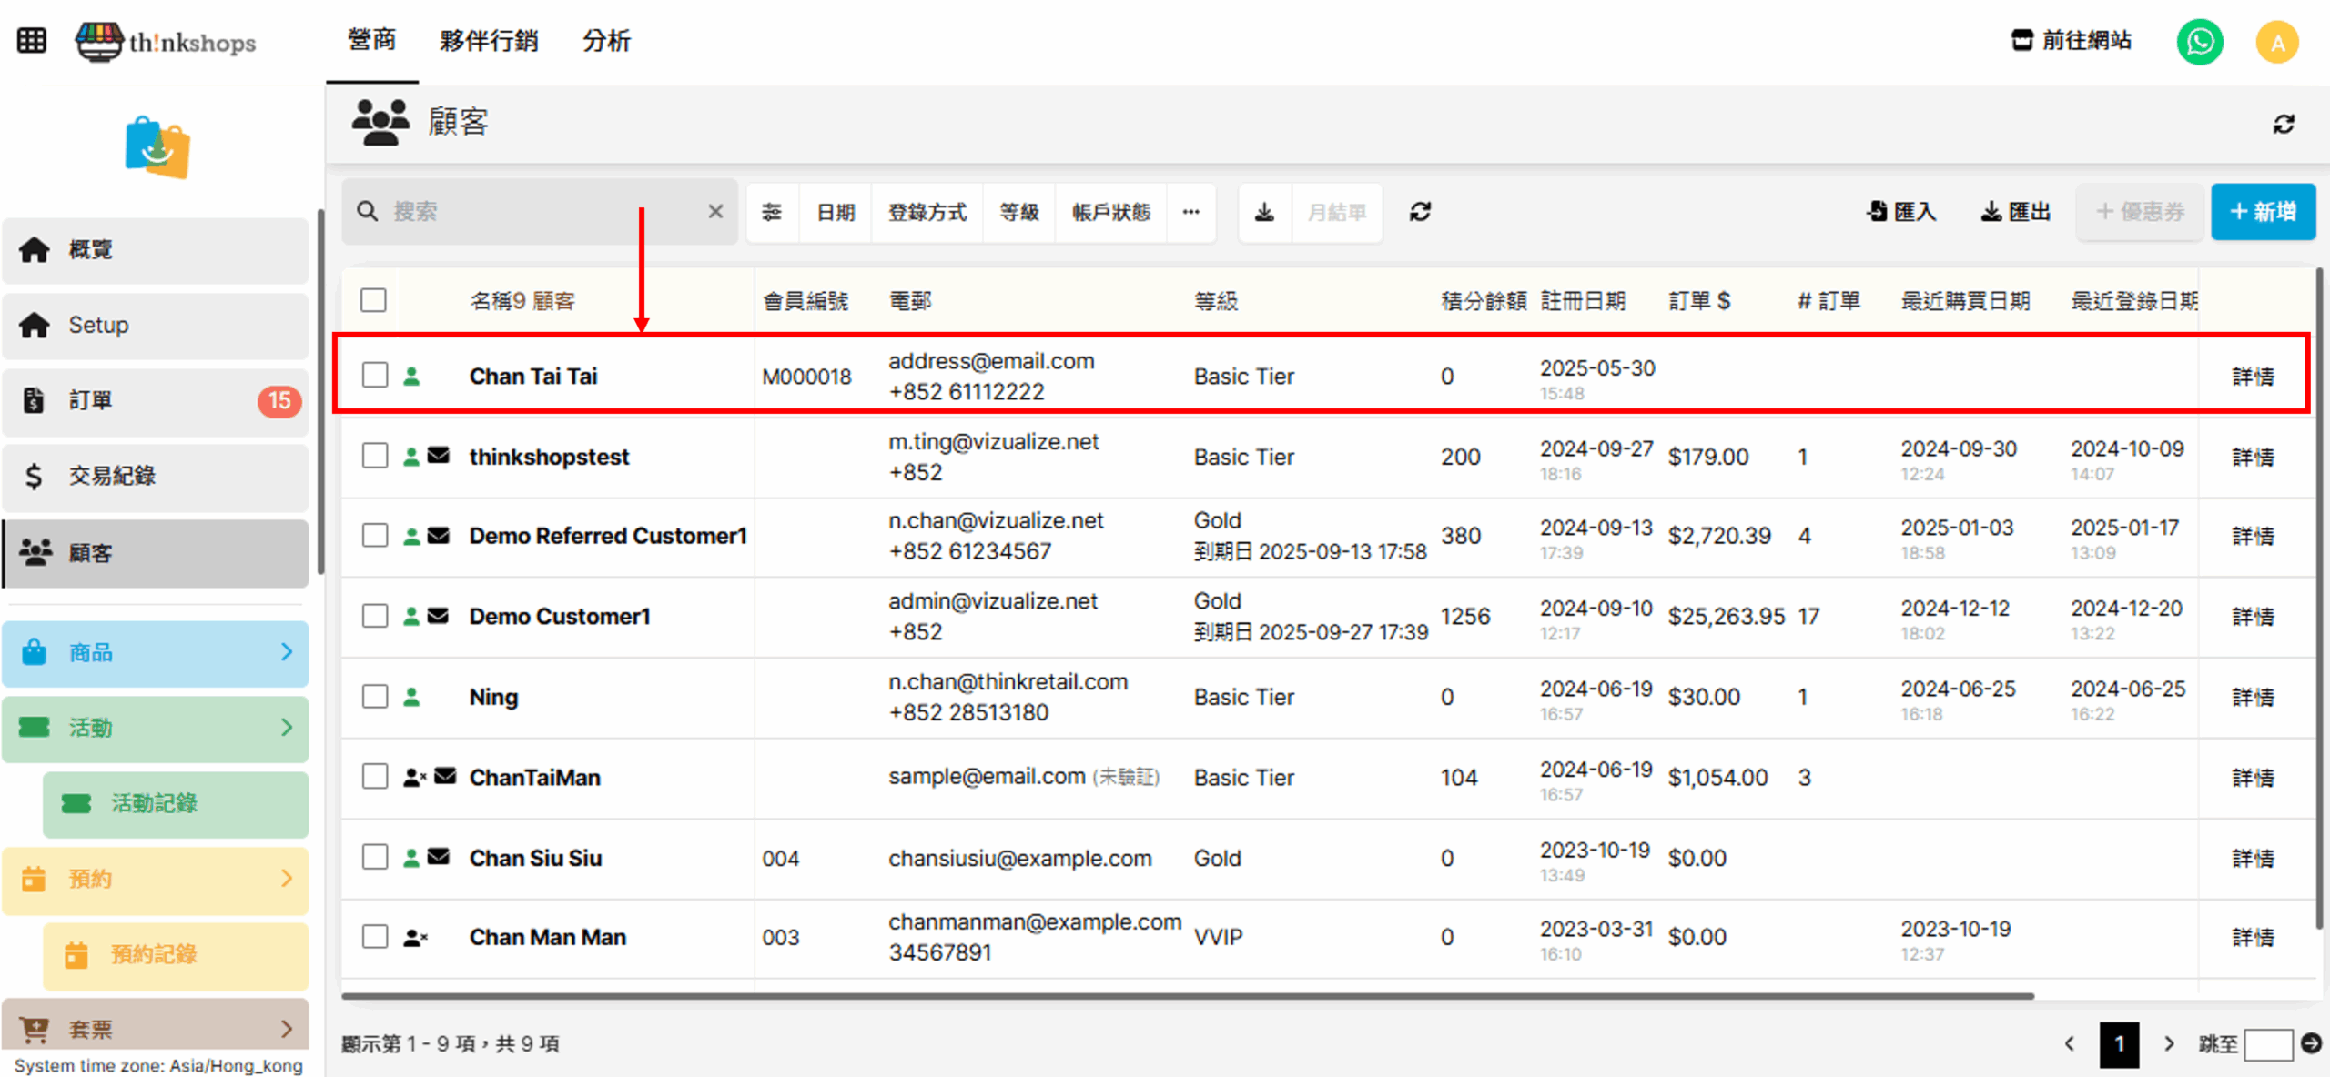Image resolution: width=2330 pixels, height=1077 pixels.
Task: Click the WhatsApp icon in header
Action: [x=2199, y=42]
